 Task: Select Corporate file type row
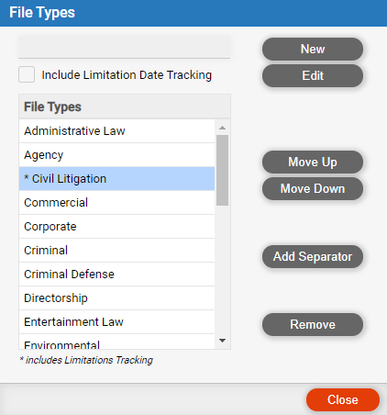(x=116, y=227)
